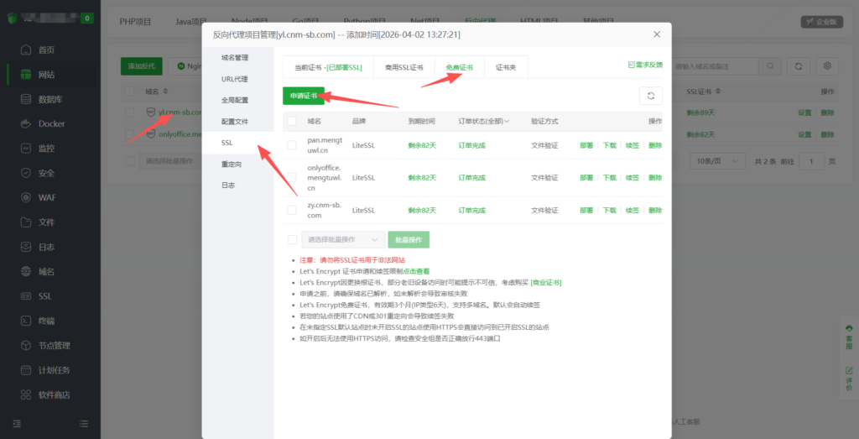859x439 pixels.
Task: Open 评价 review floating icon
Action: 849,379
